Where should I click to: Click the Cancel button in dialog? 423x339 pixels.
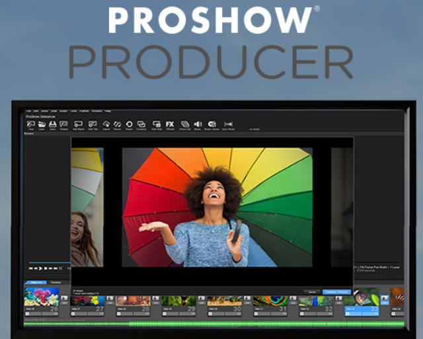coord(311,291)
